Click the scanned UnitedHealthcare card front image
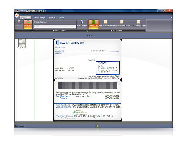This screenshot has height=143, width=187. [x=87, y=59]
